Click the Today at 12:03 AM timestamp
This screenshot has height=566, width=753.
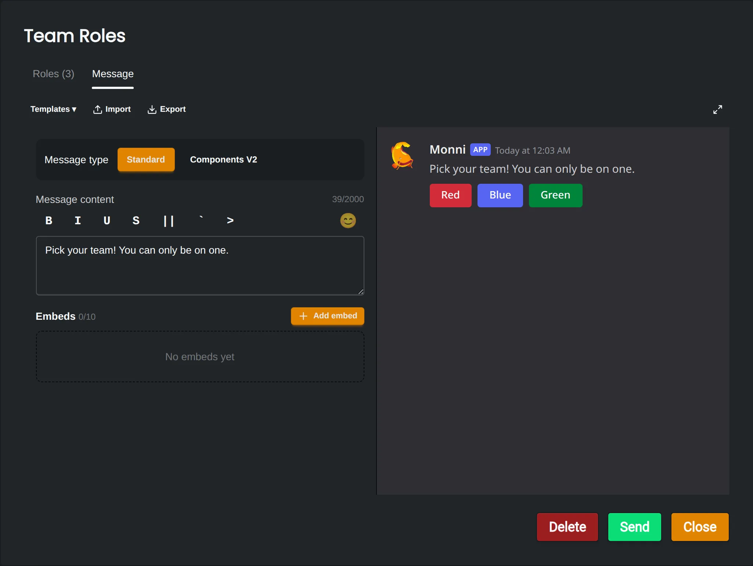[533, 150]
